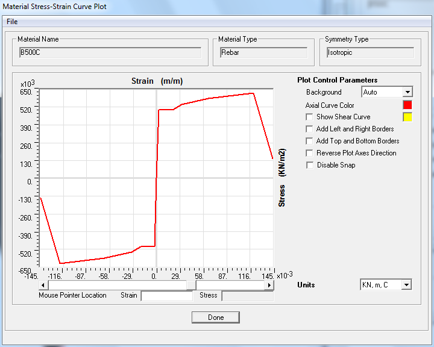Enable Show Shear Curve checkbox
The width and height of the screenshot is (434, 347).
pyautogui.click(x=309, y=117)
